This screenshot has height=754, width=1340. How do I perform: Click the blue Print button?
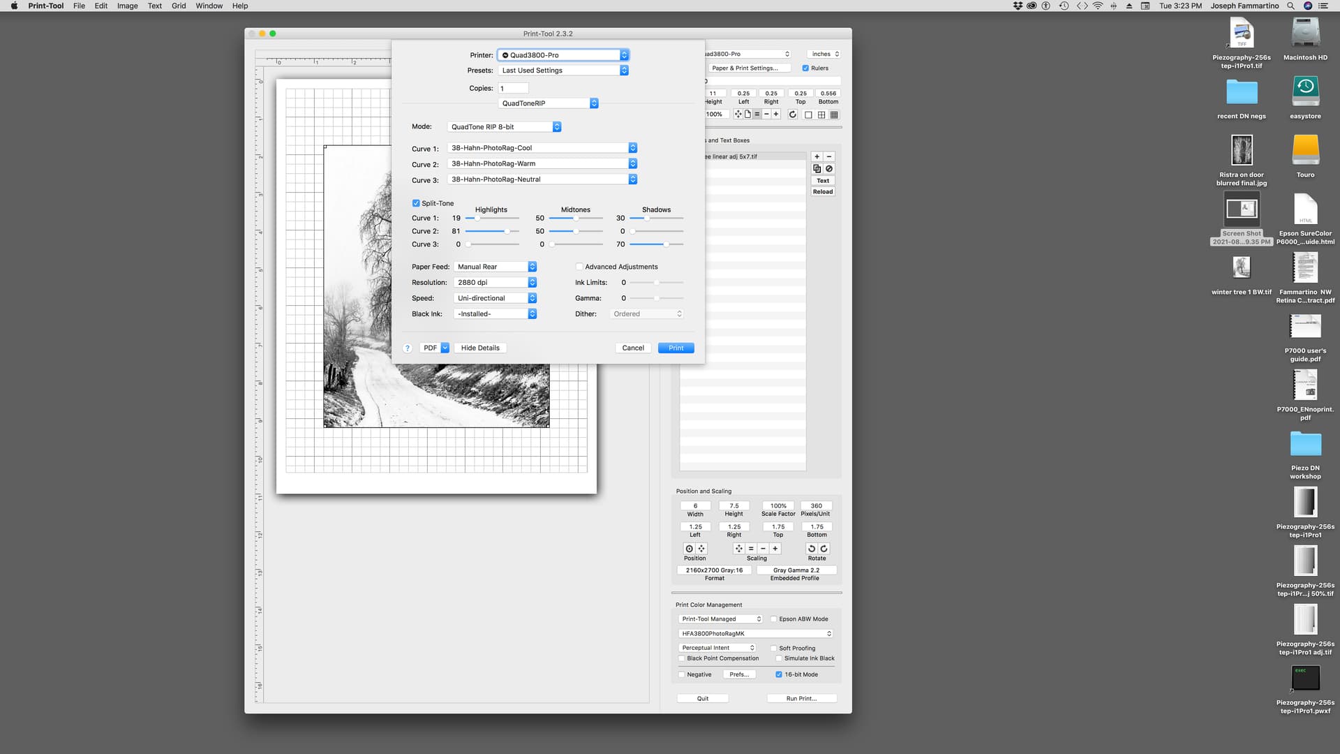point(676,348)
